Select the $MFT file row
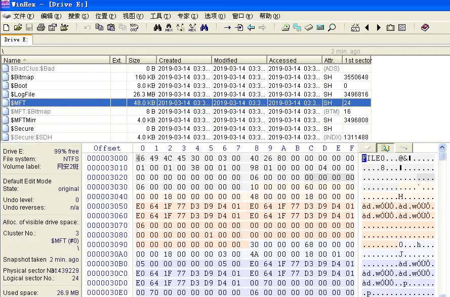Screen dimensions: 450x297 pyautogui.click(x=186, y=103)
